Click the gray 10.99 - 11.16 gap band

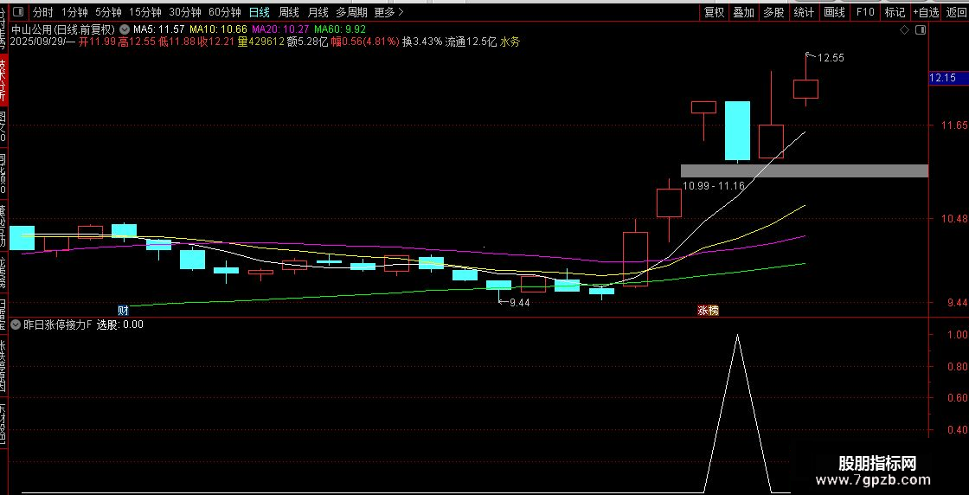[x=804, y=171]
